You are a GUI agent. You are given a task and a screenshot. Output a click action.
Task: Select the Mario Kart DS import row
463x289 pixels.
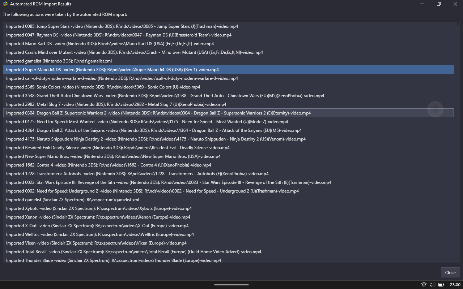(229, 44)
